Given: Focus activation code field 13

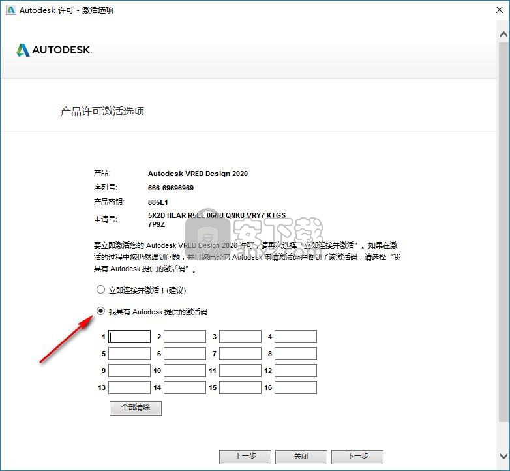Looking at the screenshot, I should click(x=129, y=387).
